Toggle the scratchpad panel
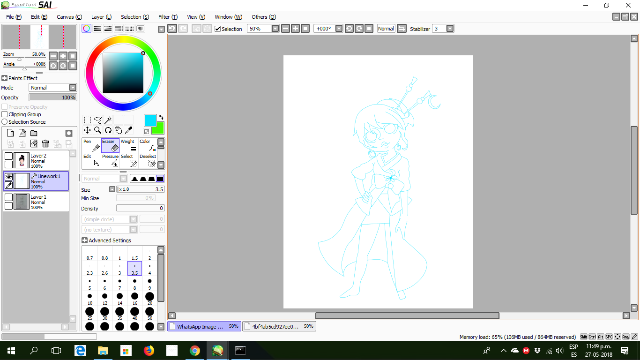The width and height of the screenshot is (640, 360). pos(141,29)
